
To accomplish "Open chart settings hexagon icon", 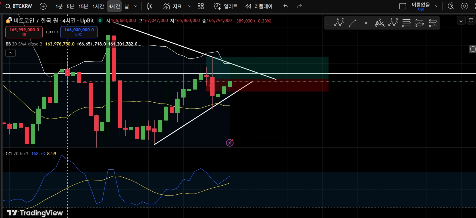I will click(x=465, y=6).
